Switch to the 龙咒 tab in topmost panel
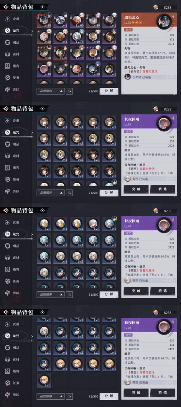The height and width of the screenshot is (407, 181). [x=16, y=31]
